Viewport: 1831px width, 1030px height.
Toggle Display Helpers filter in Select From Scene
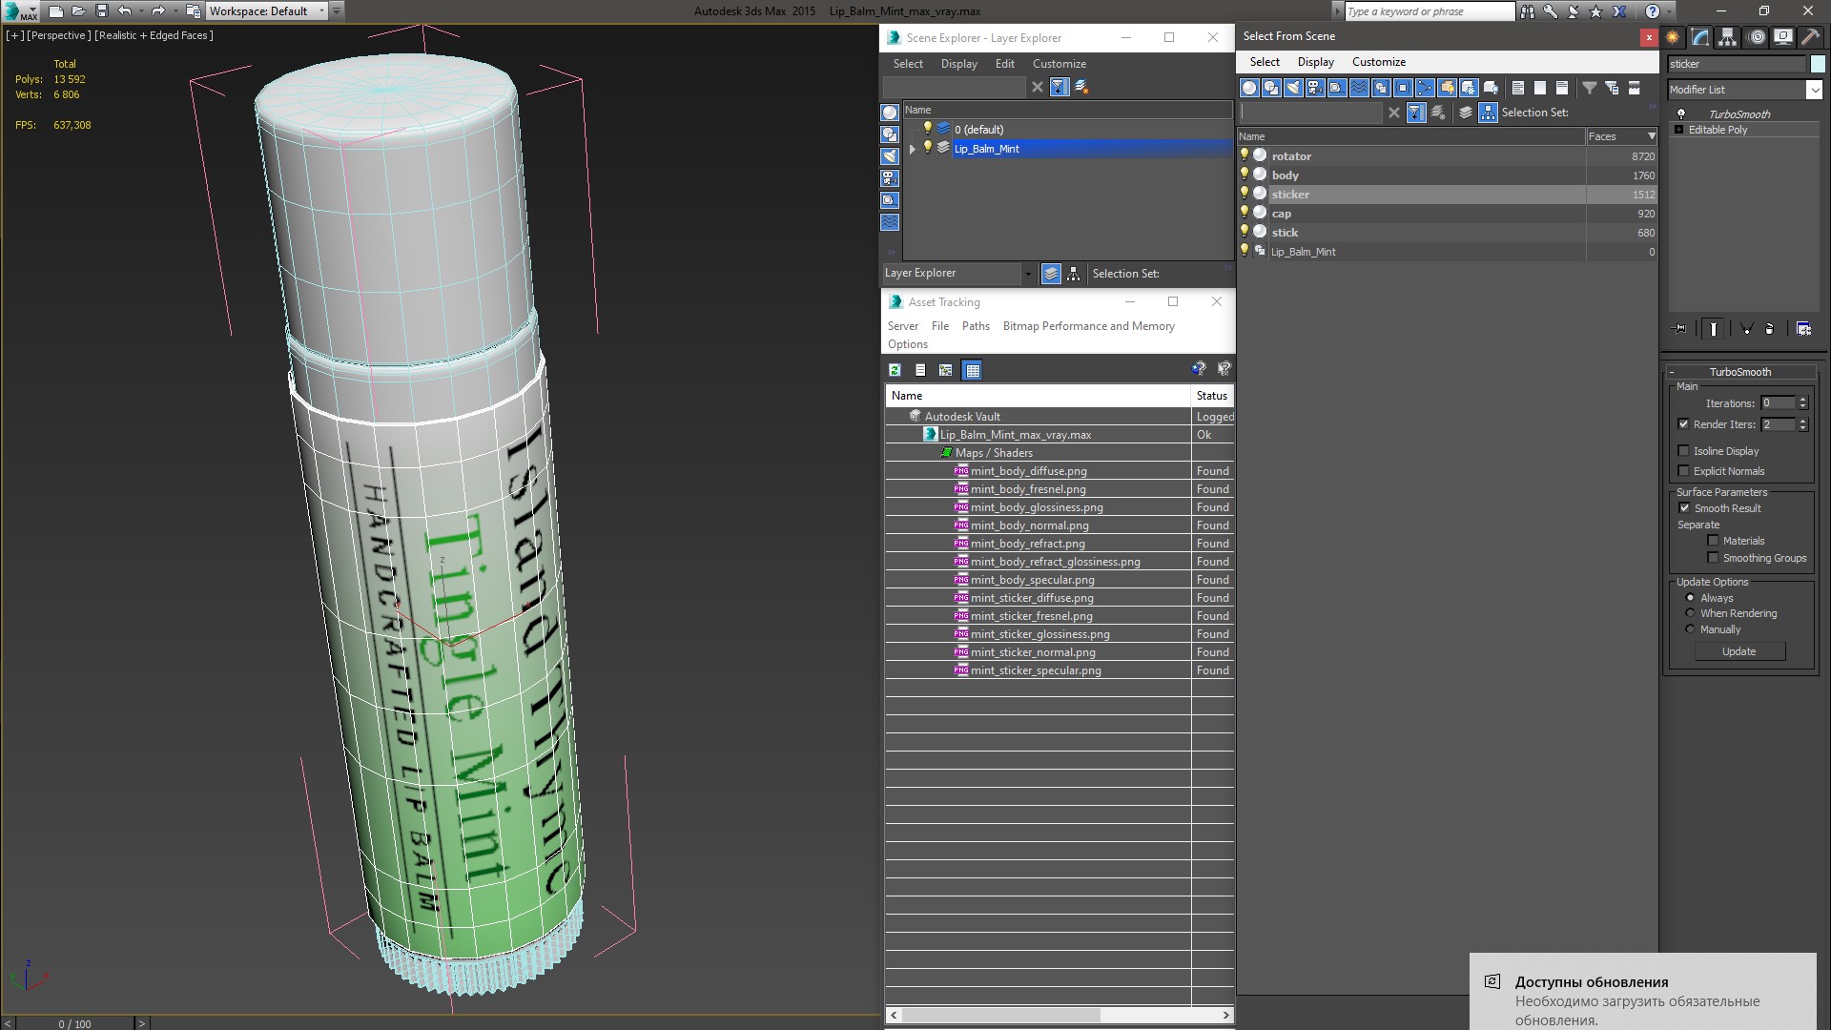[x=1337, y=88]
